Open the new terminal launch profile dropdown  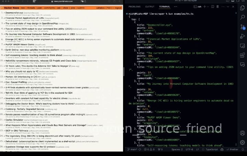tap(208, 7)
